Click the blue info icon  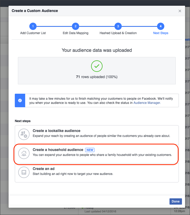coord(20,100)
